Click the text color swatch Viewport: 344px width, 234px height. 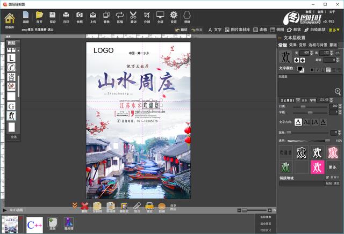point(300,69)
